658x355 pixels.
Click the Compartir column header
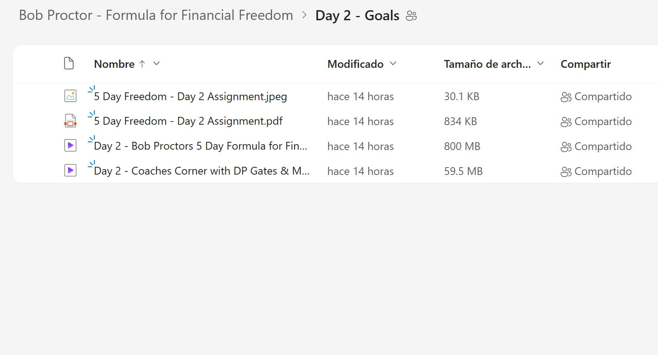pos(585,64)
